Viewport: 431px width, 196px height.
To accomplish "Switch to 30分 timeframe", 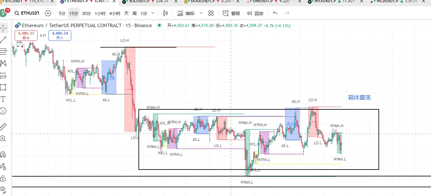I will click(x=86, y=13).
